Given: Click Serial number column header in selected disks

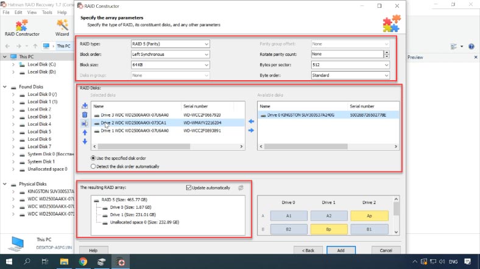Looking at the screenshot, I should click(208, 106).
